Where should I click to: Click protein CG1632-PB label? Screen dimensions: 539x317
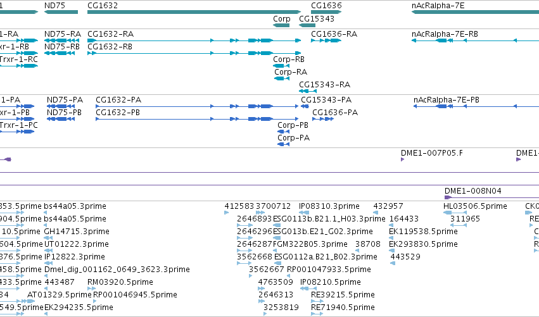[118, 113]
